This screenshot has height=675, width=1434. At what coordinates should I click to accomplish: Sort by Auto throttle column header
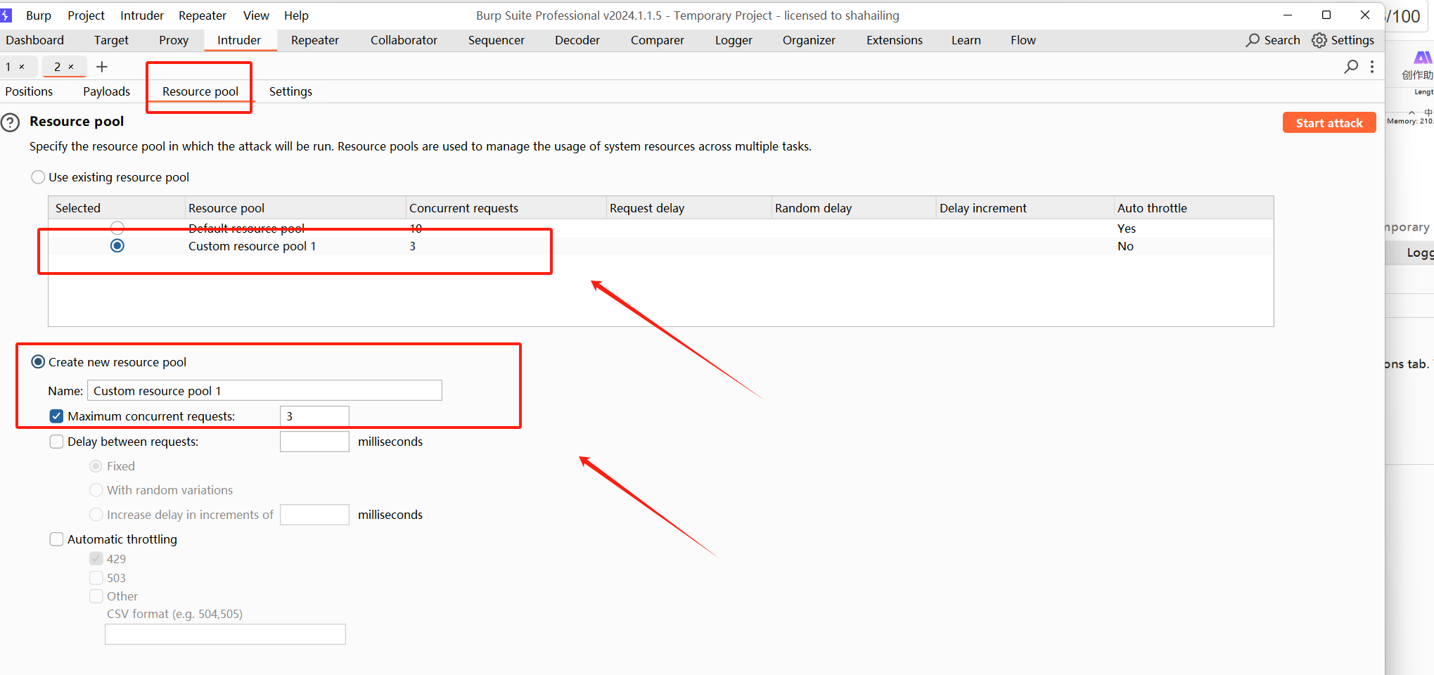click(1193, 208)
